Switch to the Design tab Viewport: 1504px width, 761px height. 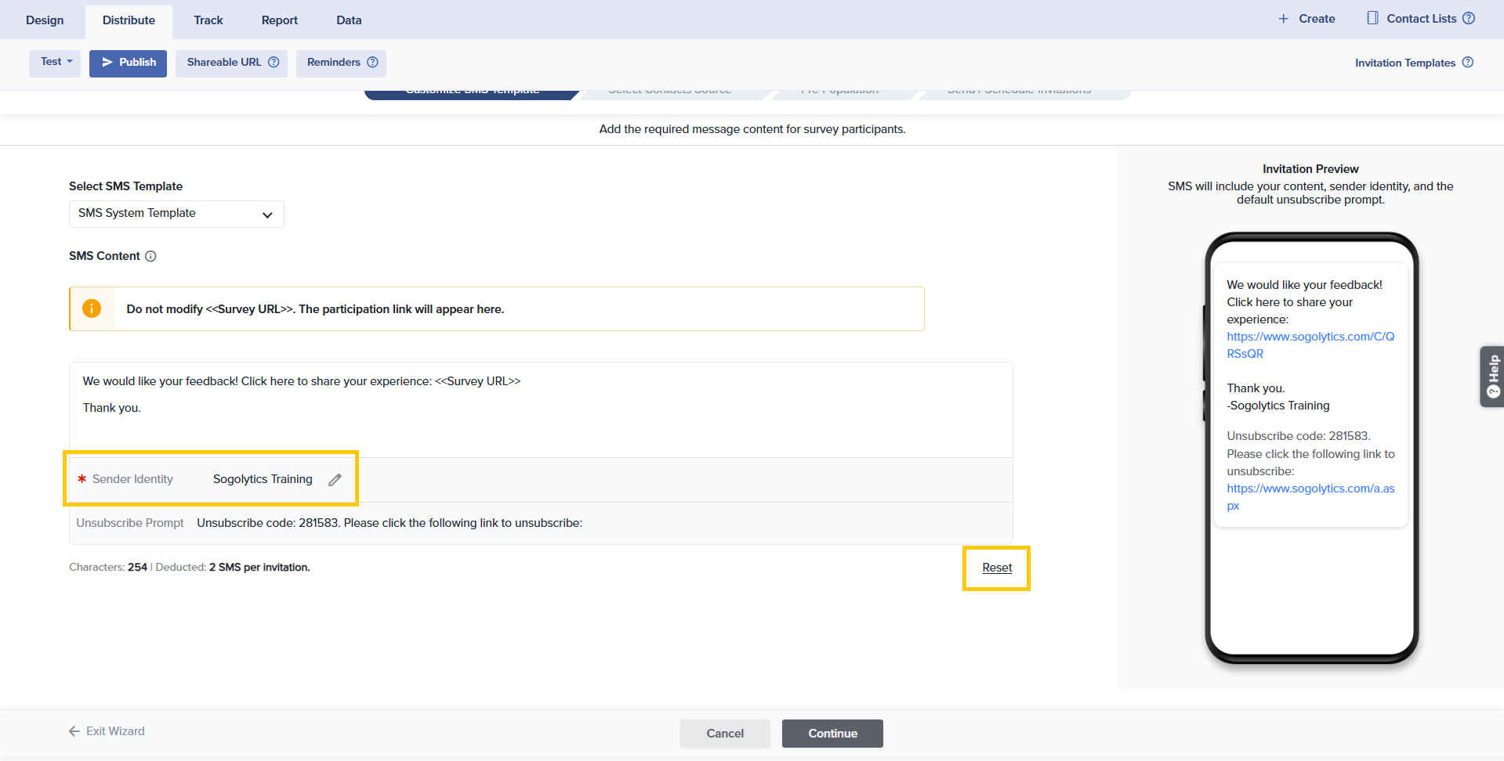pyautogui.click(x=45, y=20)
